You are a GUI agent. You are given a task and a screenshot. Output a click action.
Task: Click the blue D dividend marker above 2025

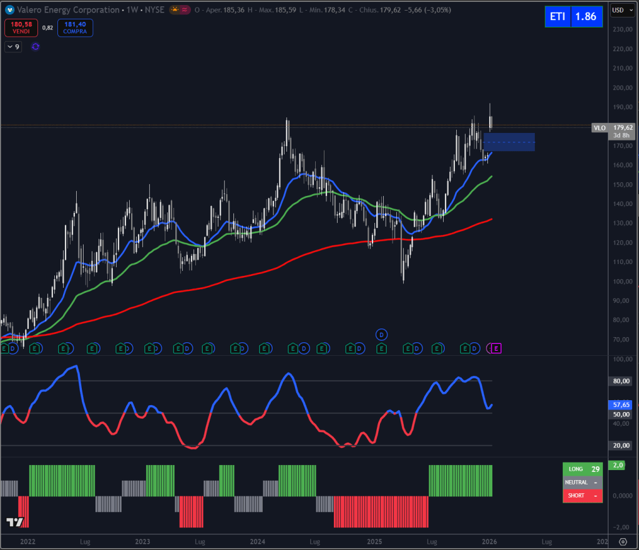(381, 335)
